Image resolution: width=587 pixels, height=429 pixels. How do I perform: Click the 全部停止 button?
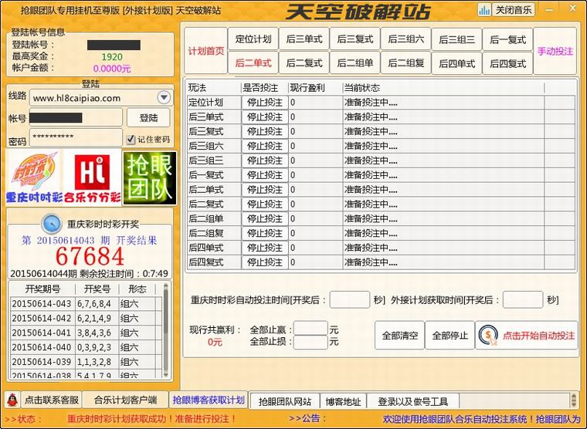pyautogui.click(x=450, y=336)
